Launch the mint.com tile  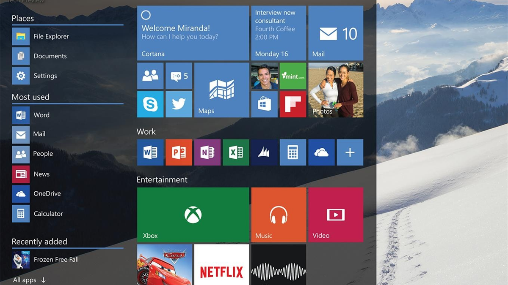point(293,76)
